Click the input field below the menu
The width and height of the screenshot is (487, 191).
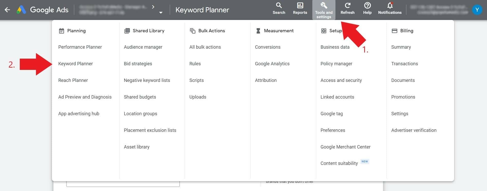(x=123, y=184)
